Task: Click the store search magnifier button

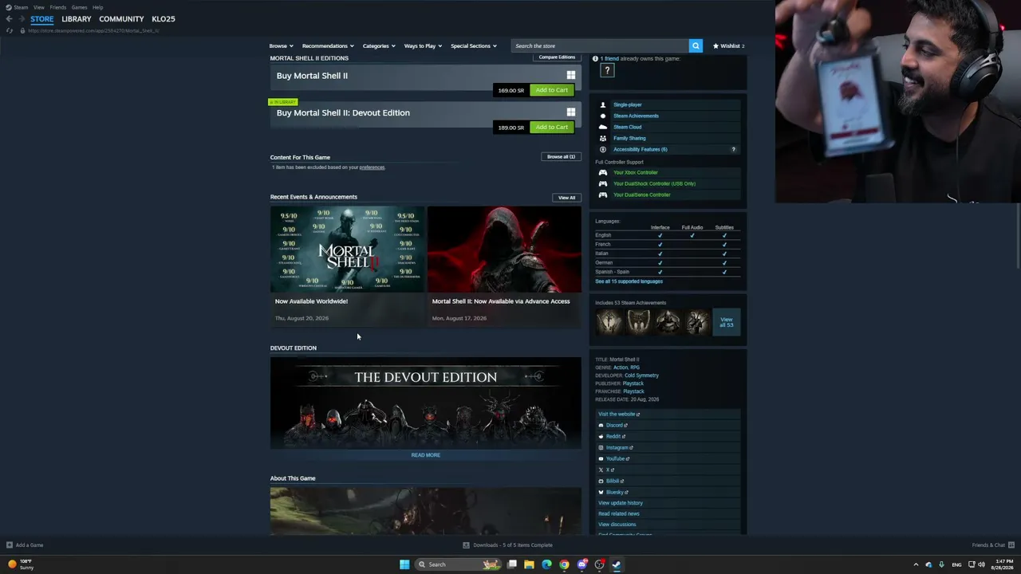Action: (x=696, y=46)
